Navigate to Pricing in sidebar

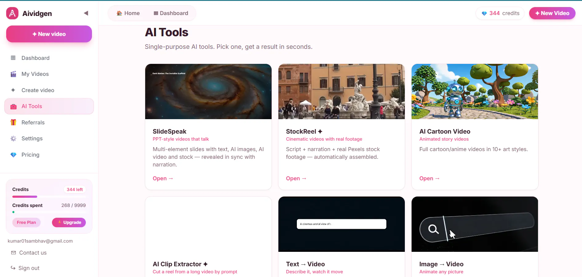pyautogui.click(x=49, y=155)
